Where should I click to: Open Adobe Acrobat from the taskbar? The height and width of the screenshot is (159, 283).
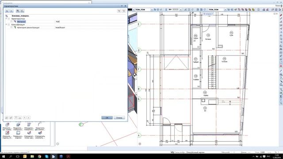[x=68, y=156]
